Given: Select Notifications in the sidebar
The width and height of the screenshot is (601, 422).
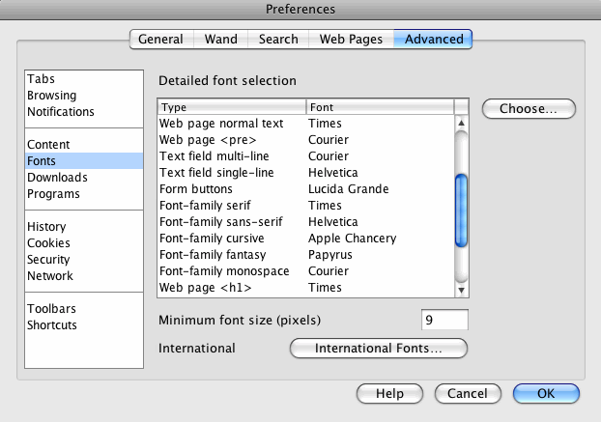Looking at the screenshot, I should coord(84,112).
